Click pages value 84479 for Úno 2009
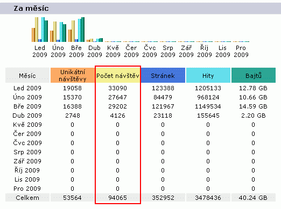Viewport: 281px width, 209px height. [163, 97]
